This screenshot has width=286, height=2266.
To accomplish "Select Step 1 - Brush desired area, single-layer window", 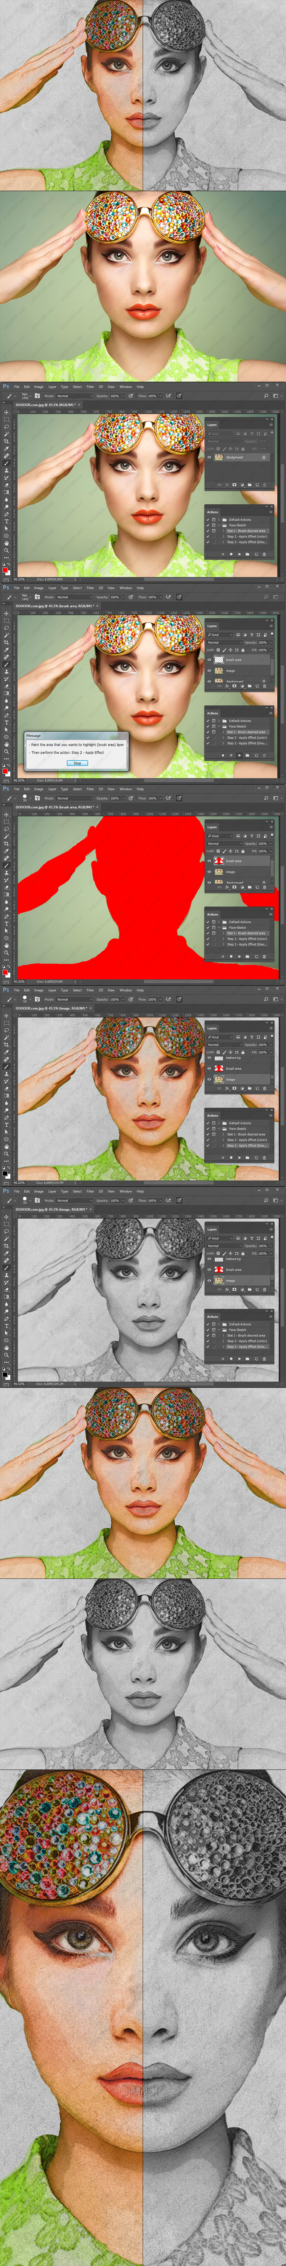I will 245,530.
